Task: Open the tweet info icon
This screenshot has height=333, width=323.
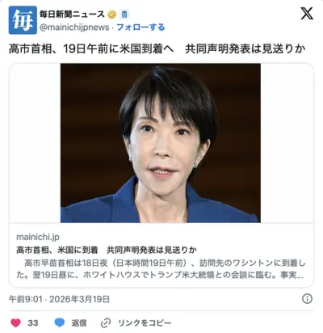Action: tap(307, 298)
